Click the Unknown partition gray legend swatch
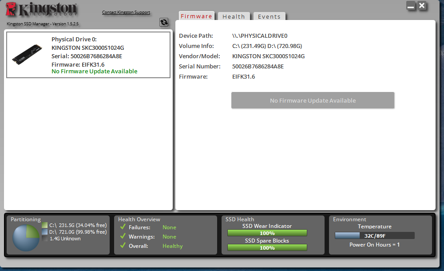Screen dimensions: 444x271 (44, 239)
